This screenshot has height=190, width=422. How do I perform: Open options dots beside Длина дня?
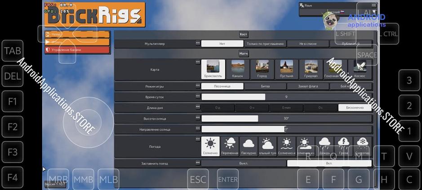198,107
